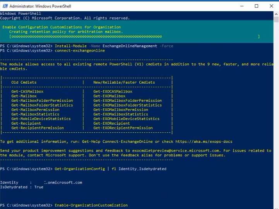Click the -Force parameter
This screenshot has width=279, height=209.
click(166, 46)
